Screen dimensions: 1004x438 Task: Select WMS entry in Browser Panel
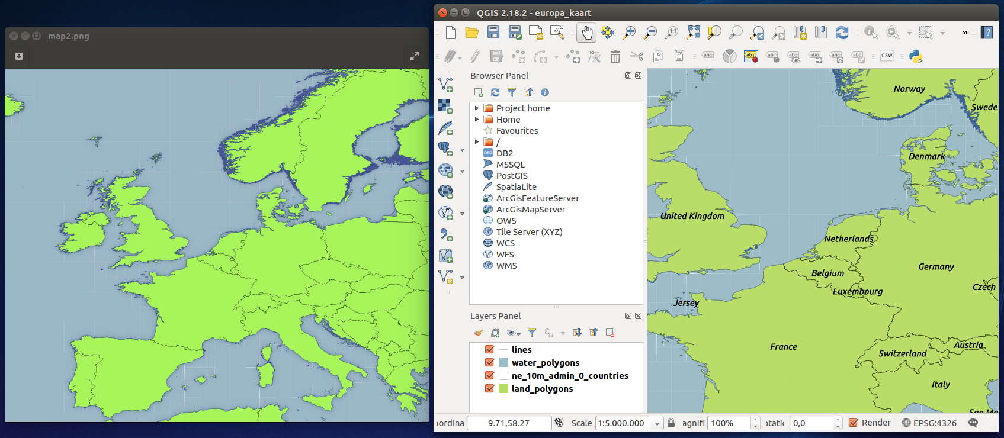pos(506,265)
